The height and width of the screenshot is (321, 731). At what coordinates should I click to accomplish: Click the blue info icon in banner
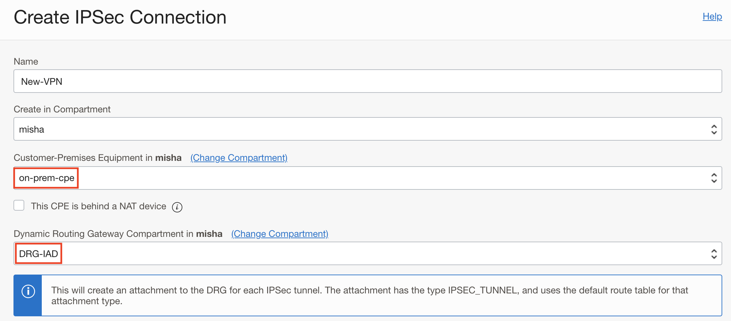pos(28,290)
